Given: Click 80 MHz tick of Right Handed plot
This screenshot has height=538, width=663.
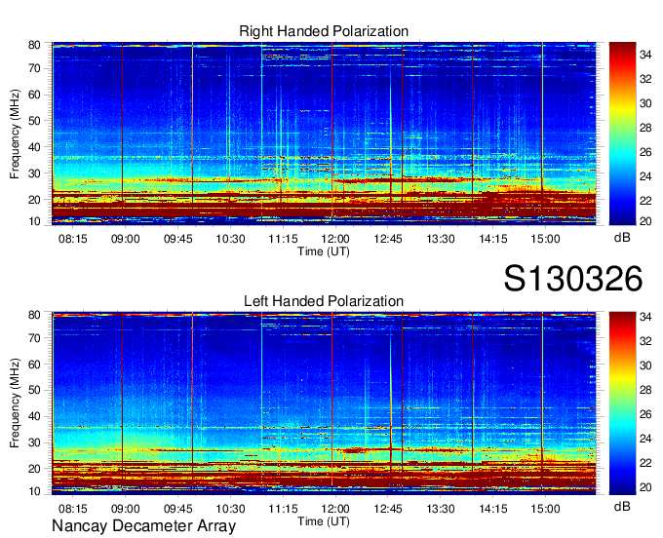Looking at the screenshot, I should coord(34,45).
